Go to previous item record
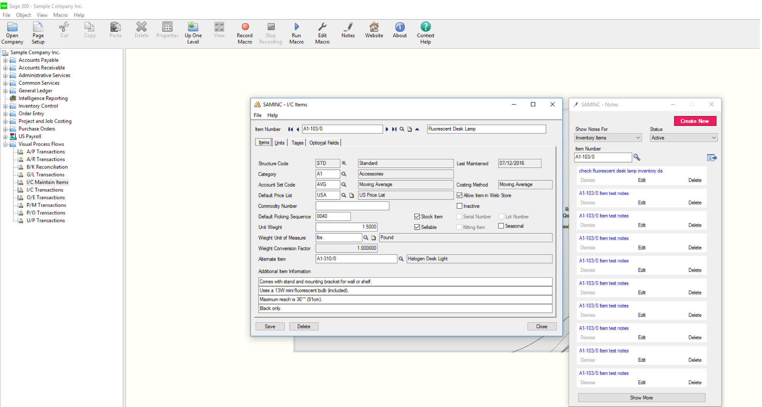The width and height of the screenshot is (762, 407). click(298, 129)
